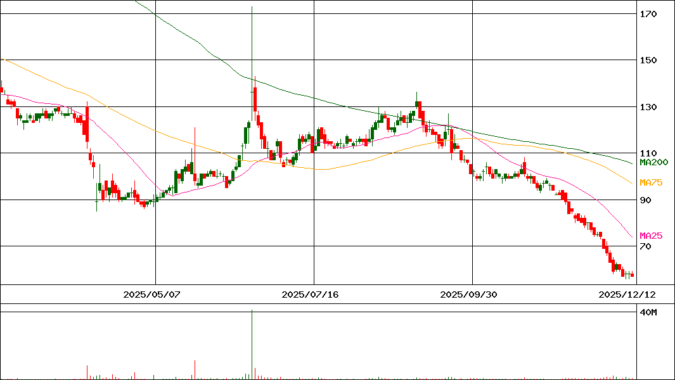Click the 130 price axis label
Image resolution: width=675 pixels, height=380 pixels.
click(648, 107)
